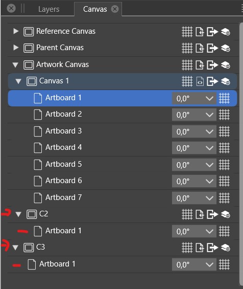This screenshot has width=243, height=289.
Task: Click grid icon beside Artboard 7
Action: (224, 198)
